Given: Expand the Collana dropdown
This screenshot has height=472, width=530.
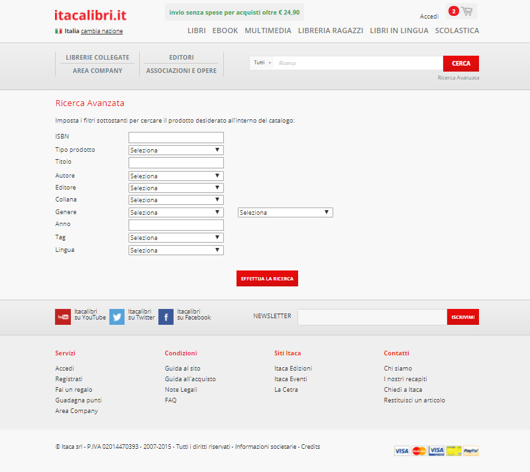Looking at the screenshot, I should coord(176,200).
